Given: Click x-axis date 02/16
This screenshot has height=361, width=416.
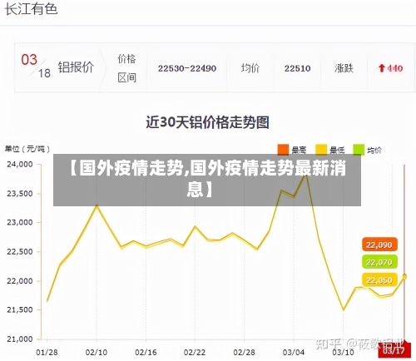Looking at the screenshot, I should [x=146, y=353].
